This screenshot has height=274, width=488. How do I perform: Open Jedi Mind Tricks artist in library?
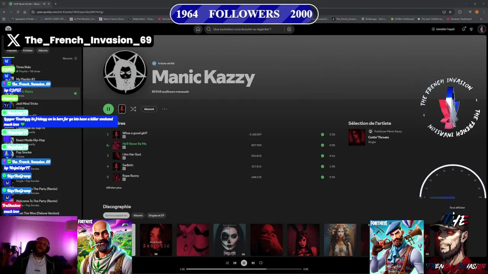pyautogui.click(x=40, y=105)
